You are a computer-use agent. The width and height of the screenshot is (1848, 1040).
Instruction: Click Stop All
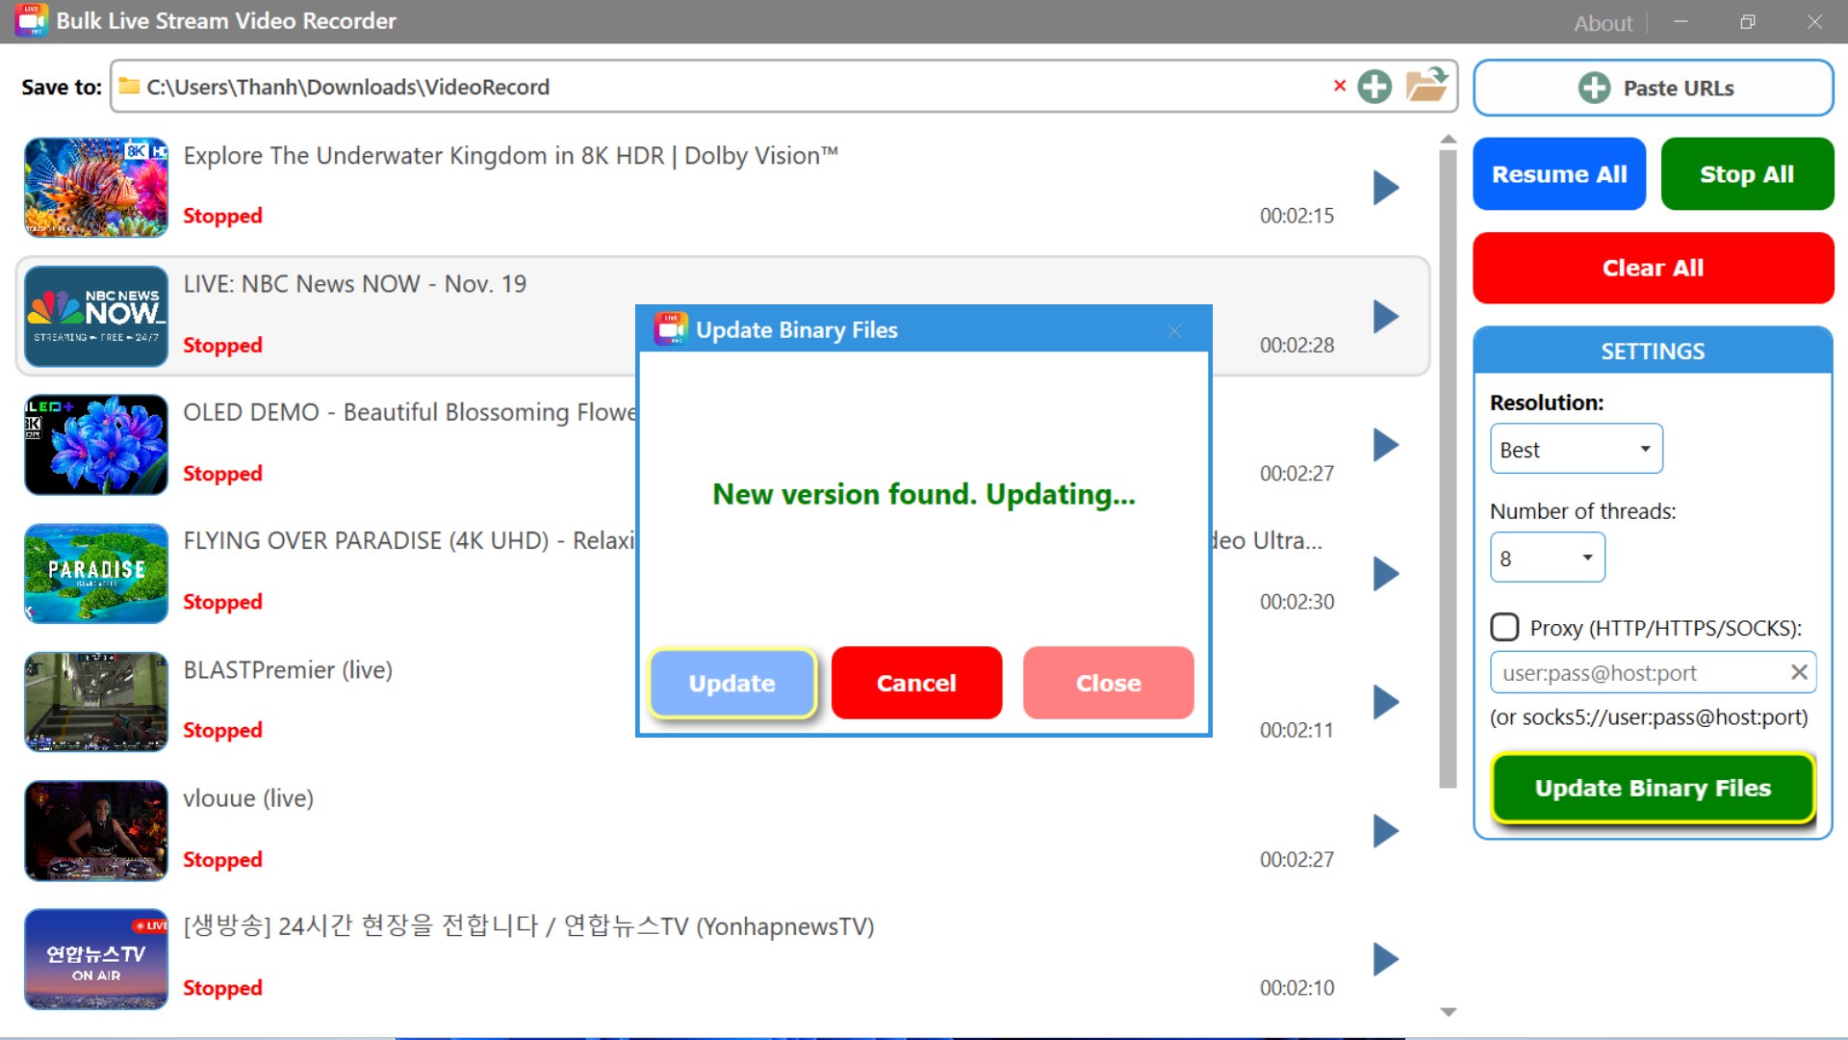[1747, 173]
